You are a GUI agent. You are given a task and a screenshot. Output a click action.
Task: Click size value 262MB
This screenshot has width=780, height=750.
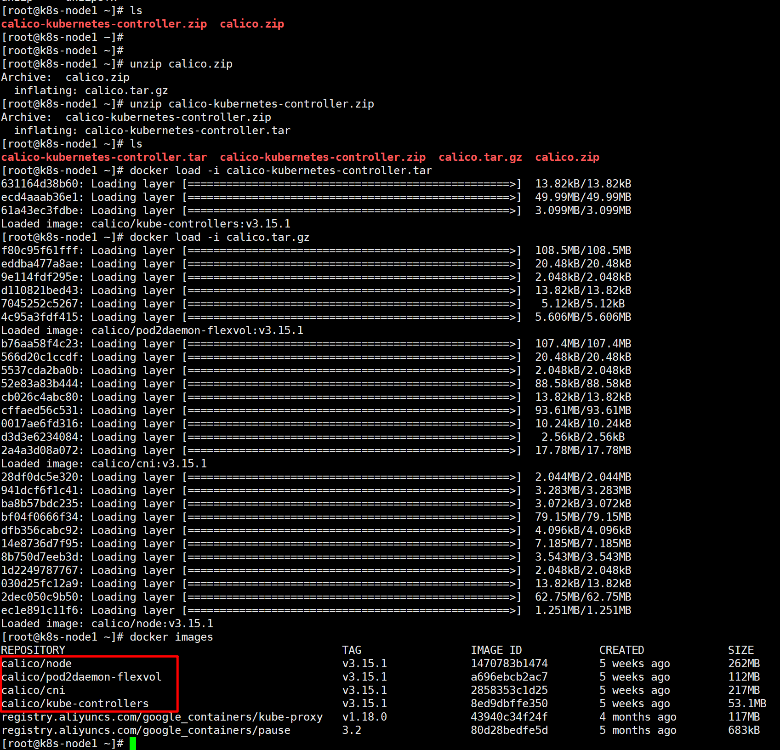744,664
